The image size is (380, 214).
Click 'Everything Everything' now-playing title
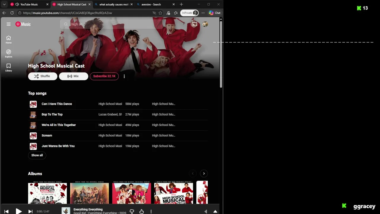coord(88,210)
